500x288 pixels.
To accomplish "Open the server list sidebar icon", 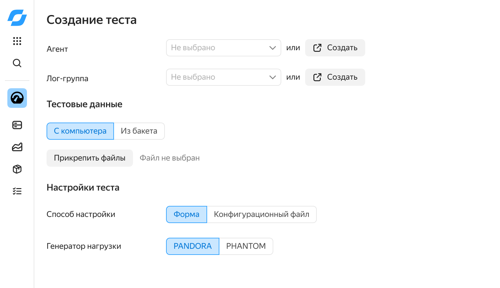I will coord(17,125).
